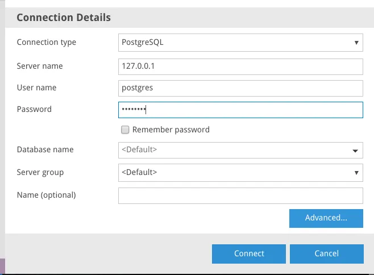Dismiss dialog with the Cancel button
Viewport: 374px width, 275px height.
tap(326, 253)
